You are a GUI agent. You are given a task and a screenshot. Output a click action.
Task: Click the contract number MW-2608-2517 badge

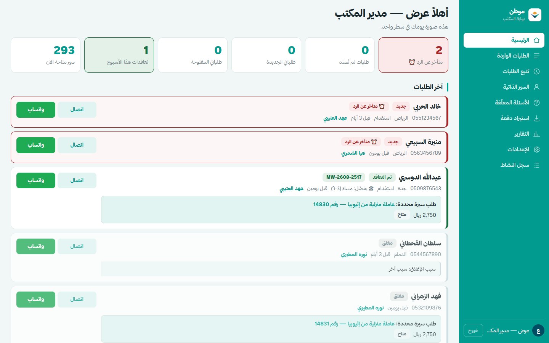pos(344,177)
